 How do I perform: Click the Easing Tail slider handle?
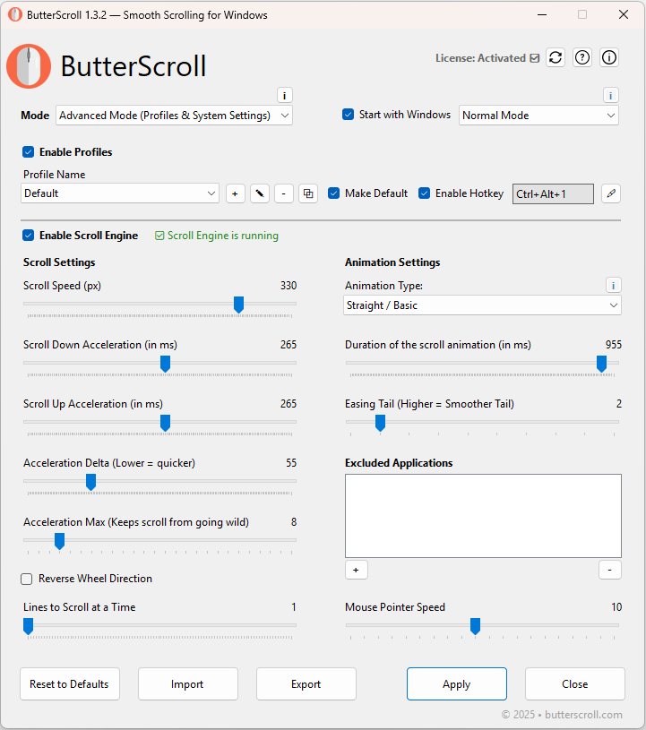[380, 423]
